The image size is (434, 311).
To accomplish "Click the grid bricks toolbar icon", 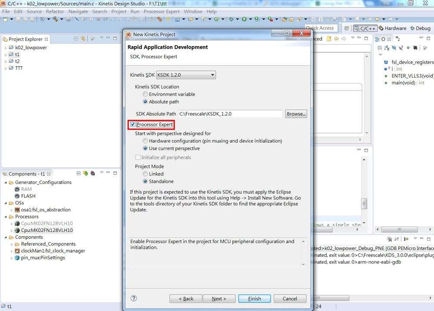I will click(160, 19).
